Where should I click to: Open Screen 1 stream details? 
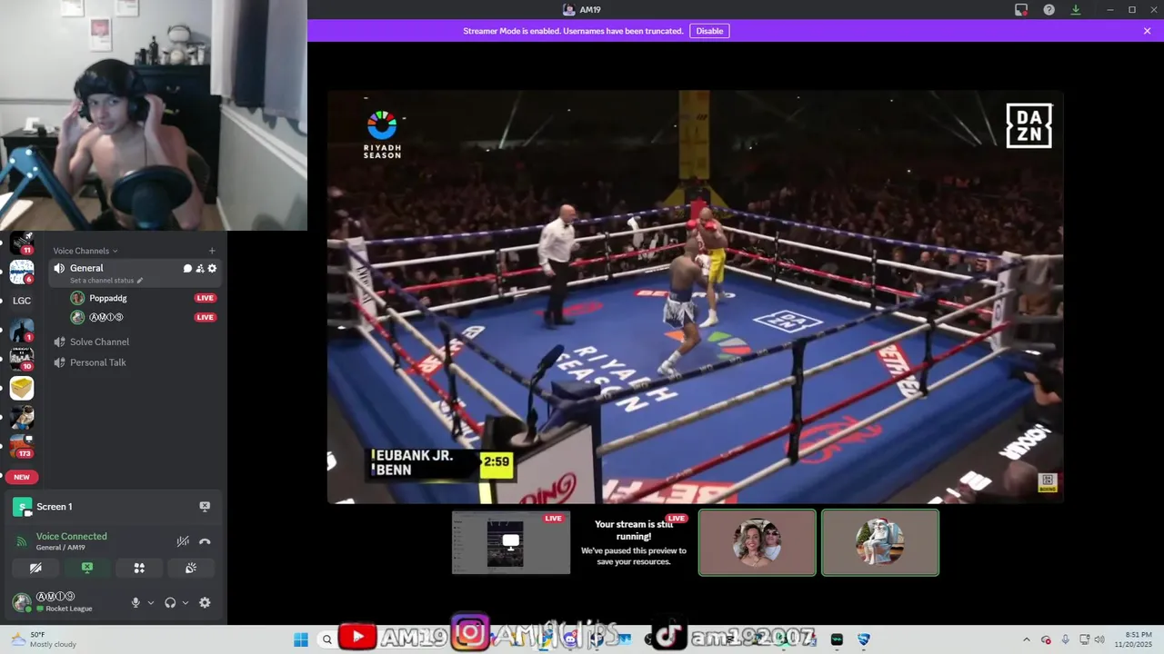54,507
